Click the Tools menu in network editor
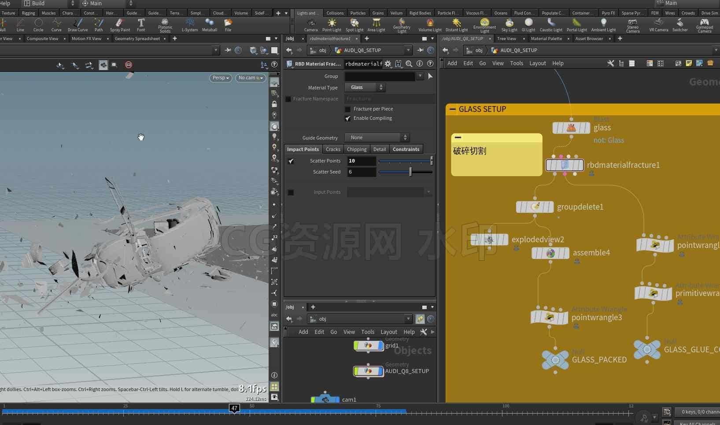The height and width of the screenshot is (425, 720). (x=517, y=63)
